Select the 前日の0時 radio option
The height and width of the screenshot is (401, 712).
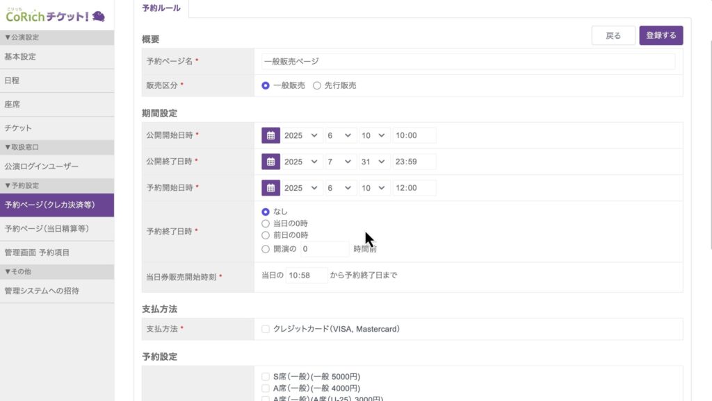pyautogui.click(x=266, y=235)
